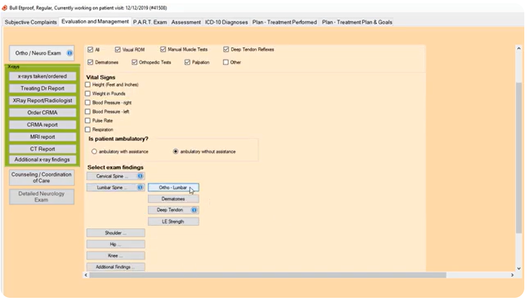Click info icon on Deep Tendon button
Viewport: 527px width, 300px height.
194,210
